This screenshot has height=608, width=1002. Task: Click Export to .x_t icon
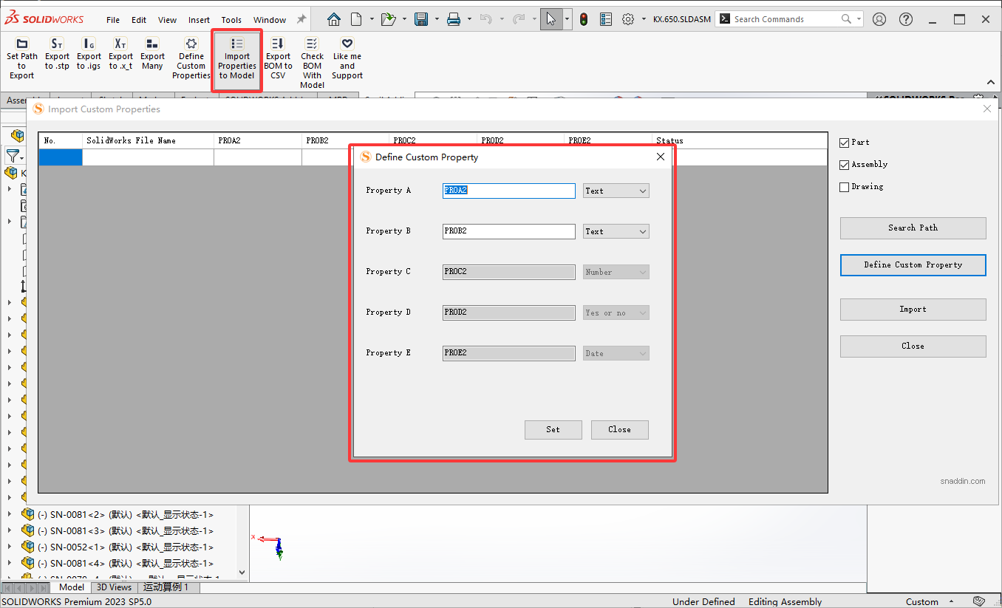(120, 54)
